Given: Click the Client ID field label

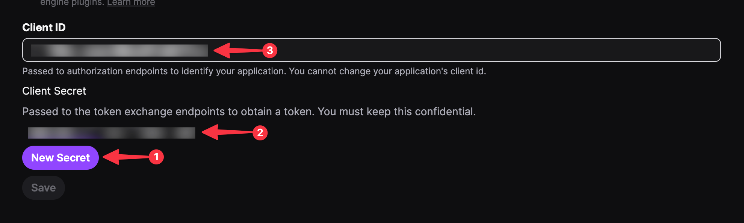Looking at the screenshot, I should pyautogui.click(x=44, y=27).
